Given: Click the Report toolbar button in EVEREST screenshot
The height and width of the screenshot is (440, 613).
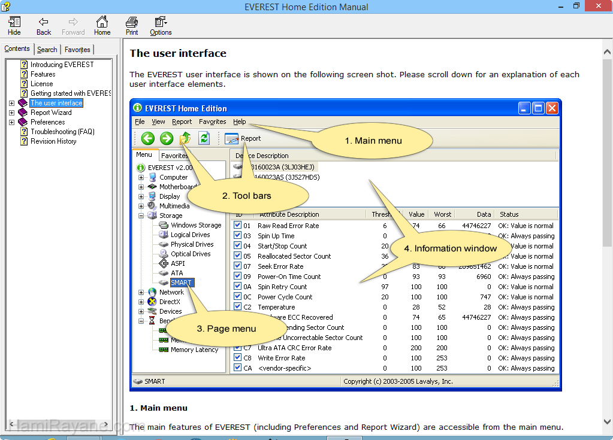Looking at the screenshot, I should pos(243,139).
